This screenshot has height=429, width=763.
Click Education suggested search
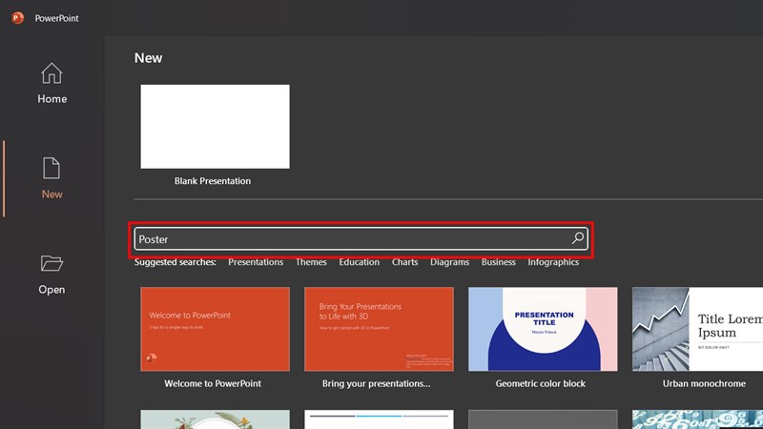tap(359, 262)
